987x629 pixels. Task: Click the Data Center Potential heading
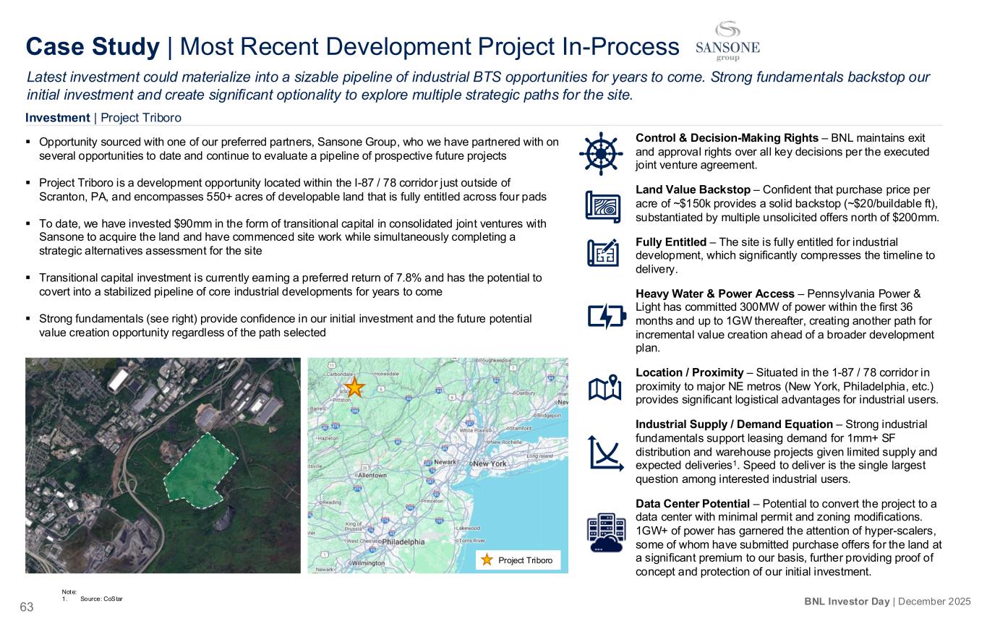coord(695,504)
